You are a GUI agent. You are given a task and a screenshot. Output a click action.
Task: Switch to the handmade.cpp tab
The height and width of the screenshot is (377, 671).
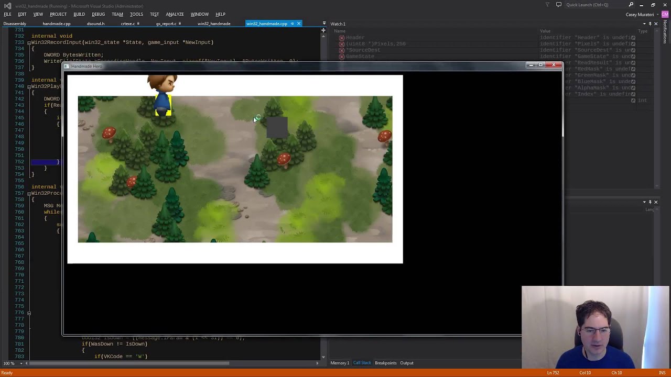57,24
